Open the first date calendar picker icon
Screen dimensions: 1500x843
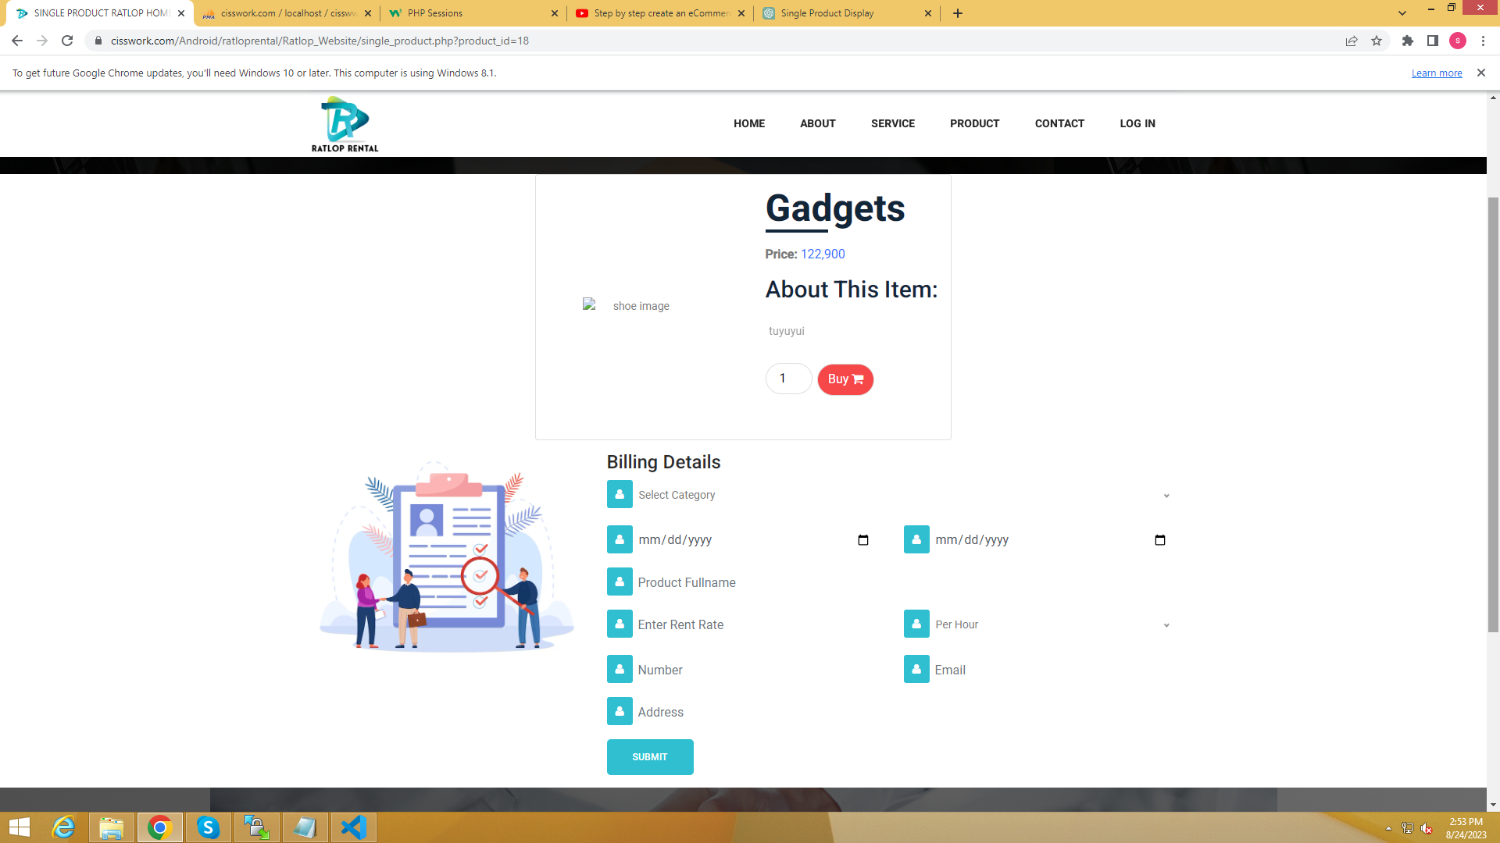click(x=862, y=540)
